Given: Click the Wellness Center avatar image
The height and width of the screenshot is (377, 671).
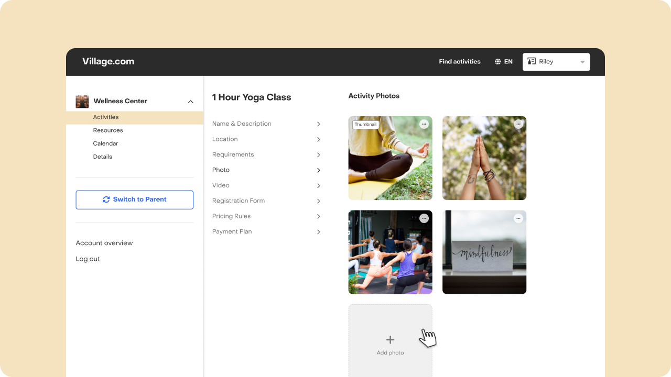Looking at the screenshot, I should click(82, 101).
